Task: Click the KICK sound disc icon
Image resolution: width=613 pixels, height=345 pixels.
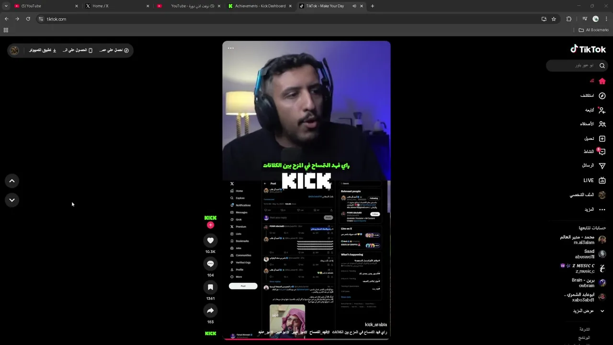Action: click(x=210, y=333)
